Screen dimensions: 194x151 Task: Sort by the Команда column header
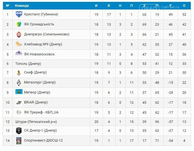click(22, 6)
